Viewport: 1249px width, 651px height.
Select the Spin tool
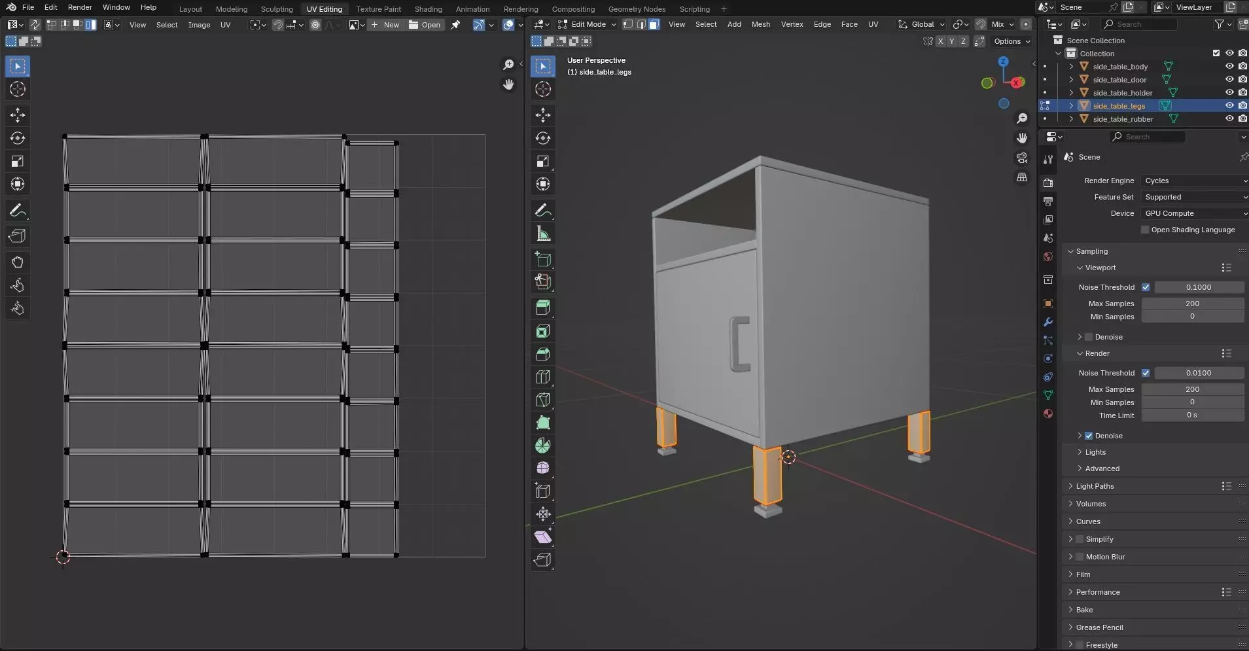(x=543, y=446)
